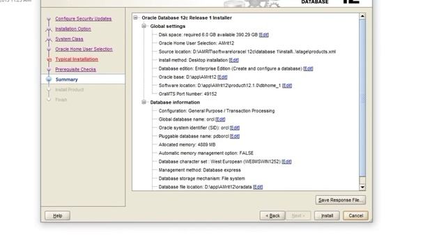Screen dimensions: 446x251
Task: Edit the disk space setting
Action: [263, 35]
